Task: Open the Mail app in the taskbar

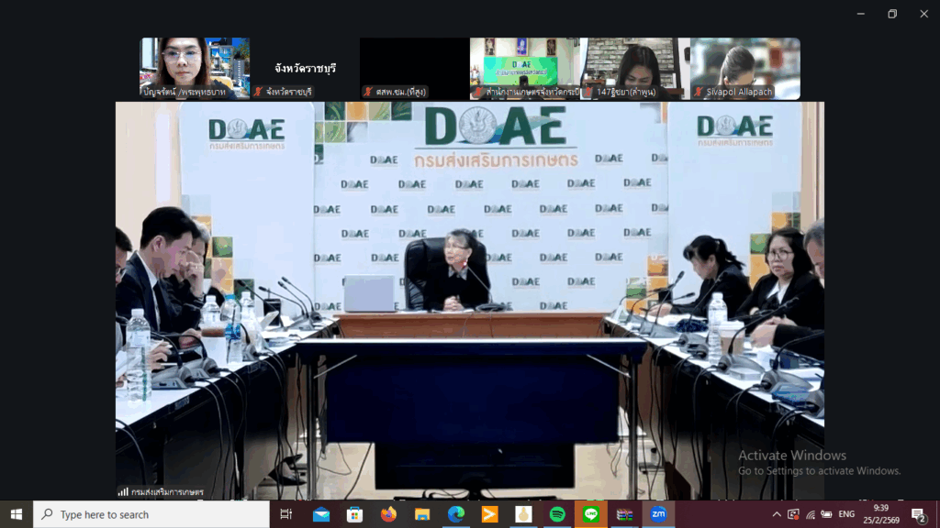Action: pos(321,514)
